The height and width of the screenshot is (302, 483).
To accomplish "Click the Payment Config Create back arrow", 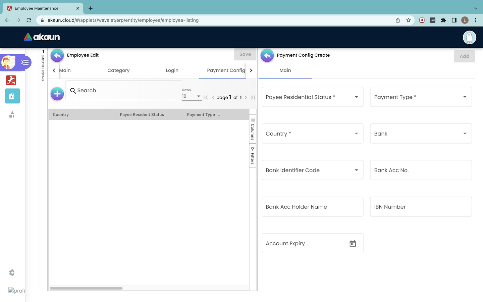I will click(267, 55).
